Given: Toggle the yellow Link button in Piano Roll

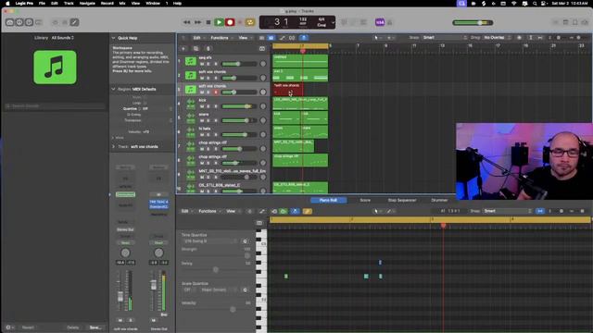Looking at the screenshot, I should tap(307, 211).
